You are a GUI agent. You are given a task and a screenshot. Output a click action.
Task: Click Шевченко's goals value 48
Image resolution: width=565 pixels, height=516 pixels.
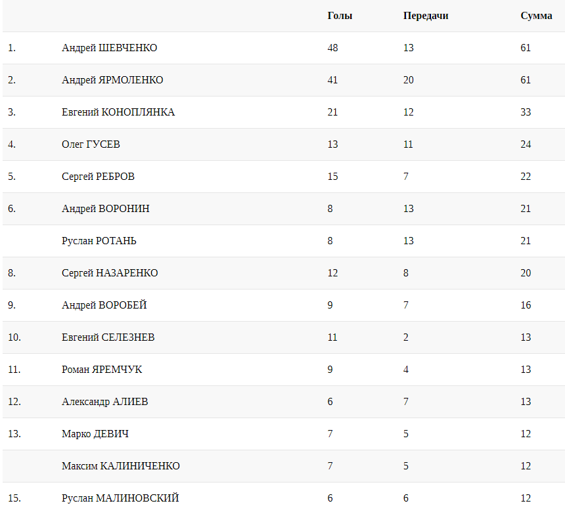tap(332, 48)
